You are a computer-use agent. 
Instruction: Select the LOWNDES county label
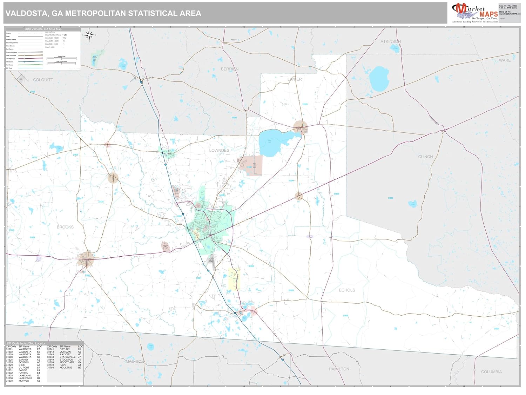(x=219, y=150)
